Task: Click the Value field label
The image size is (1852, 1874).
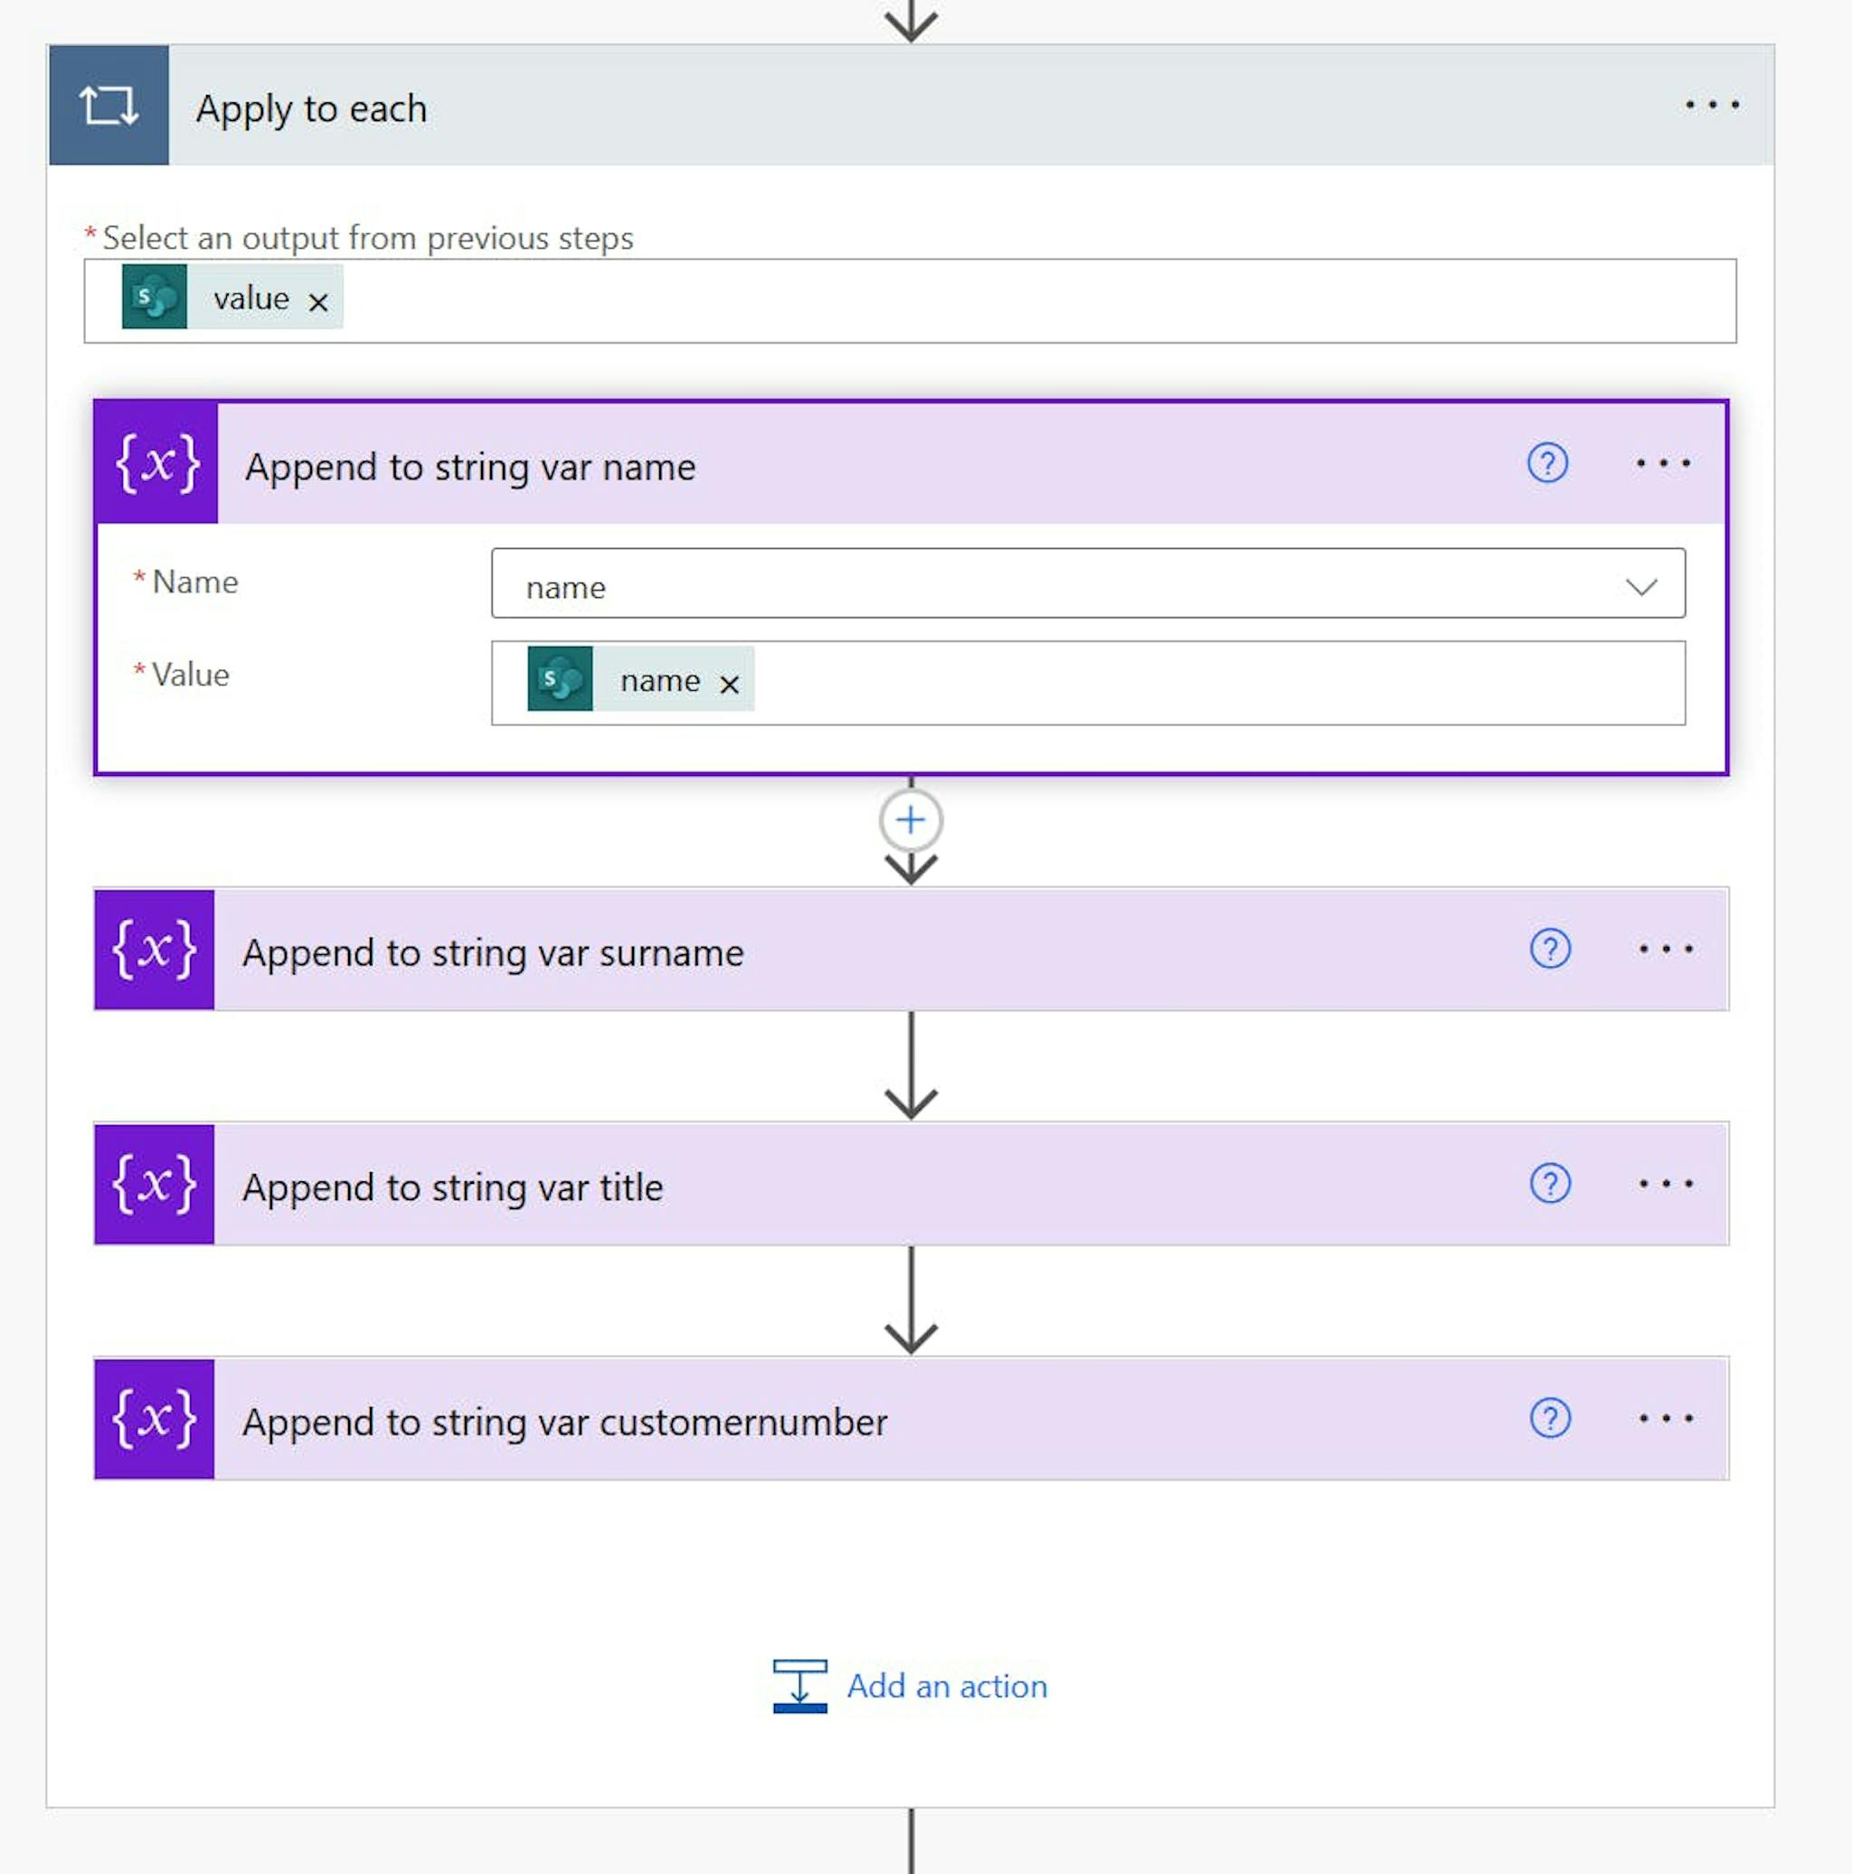Action: pos(191,675)
